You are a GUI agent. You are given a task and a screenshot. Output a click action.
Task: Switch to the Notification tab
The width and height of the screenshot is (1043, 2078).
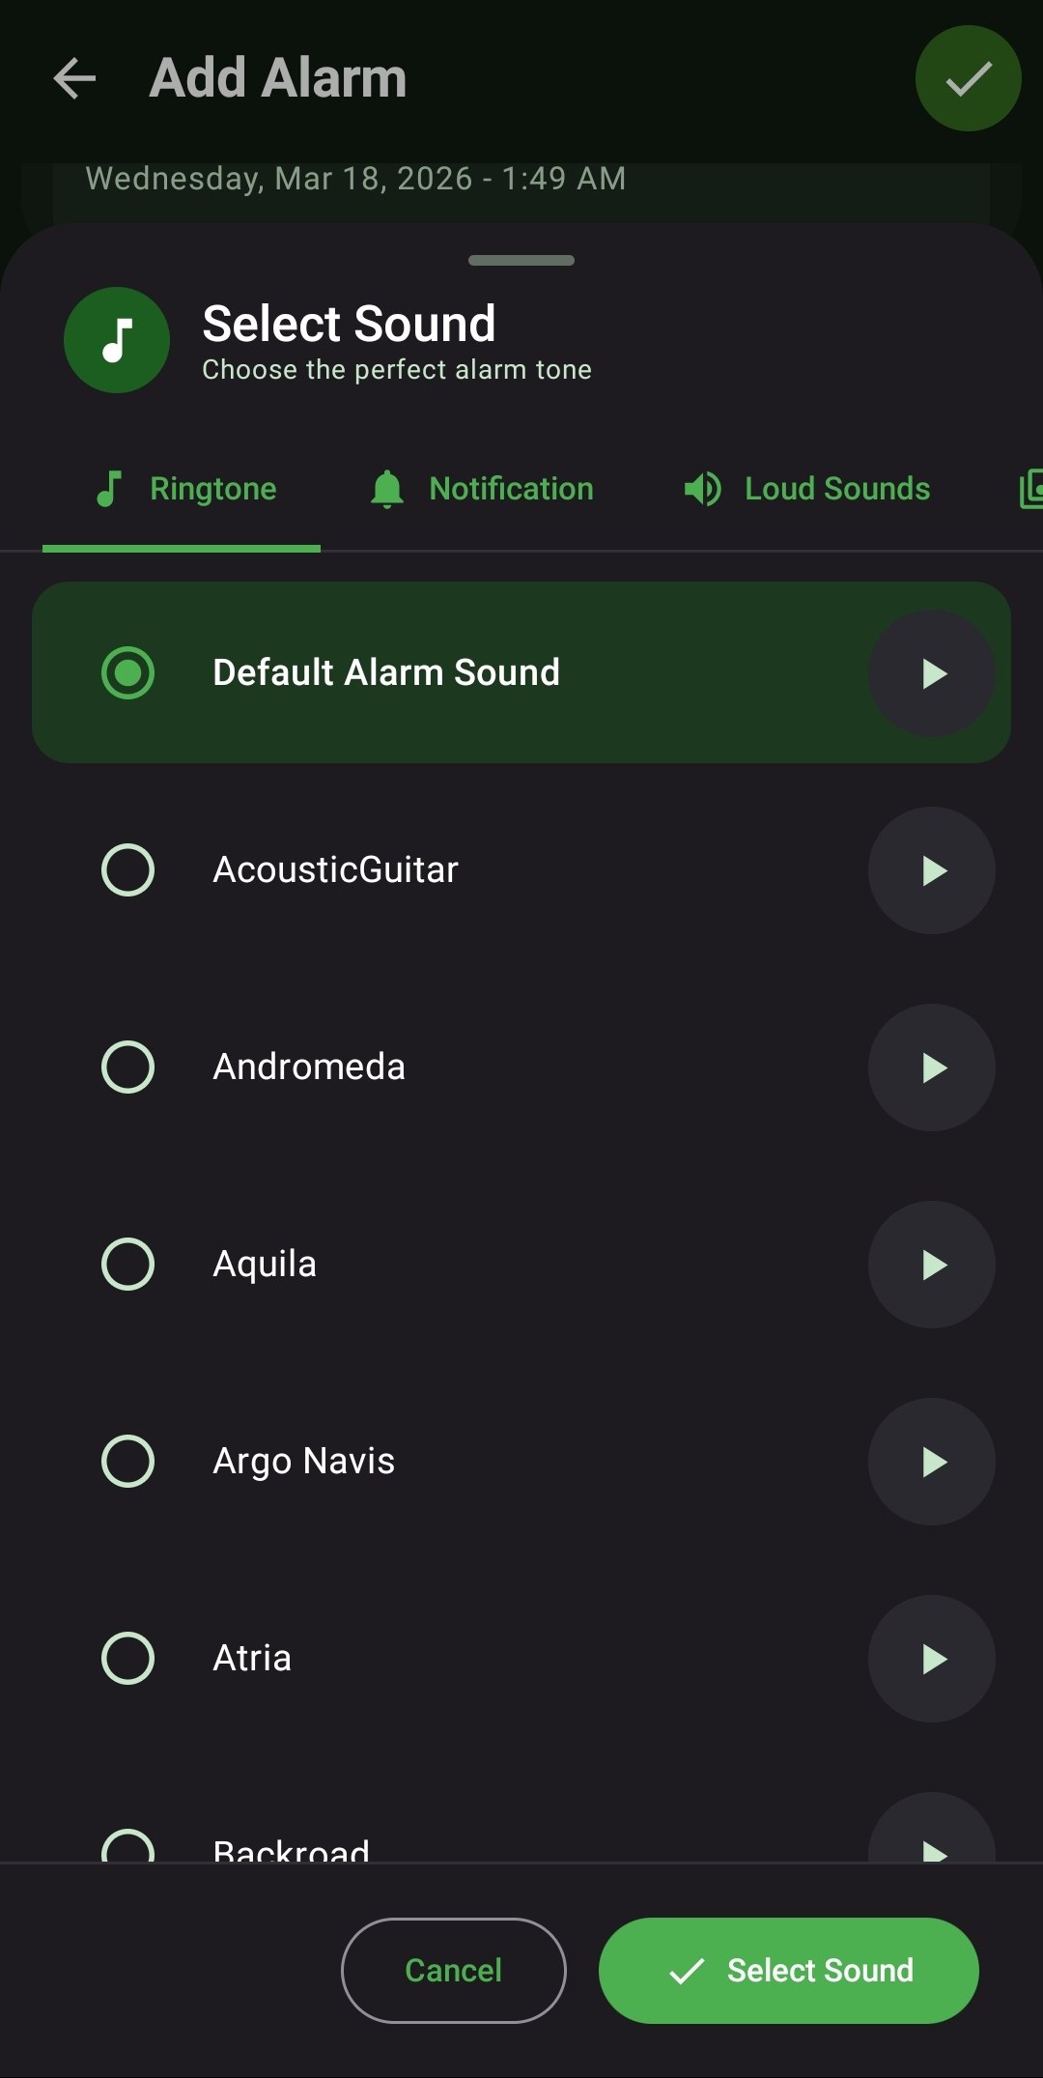point(481,490)
